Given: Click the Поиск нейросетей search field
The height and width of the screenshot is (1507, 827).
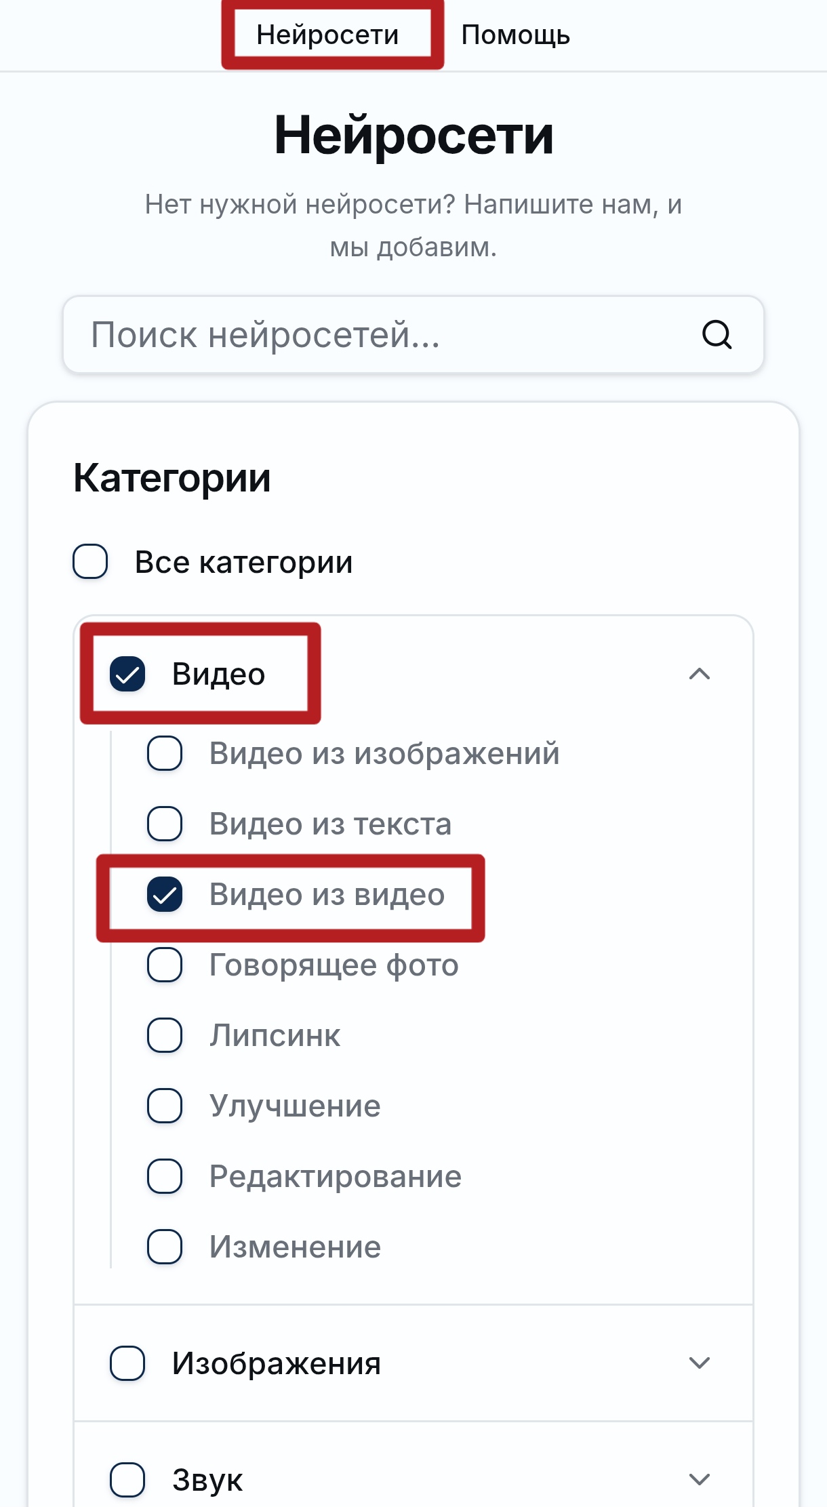Looking at the screenshot, I should [x=380, y=334].
